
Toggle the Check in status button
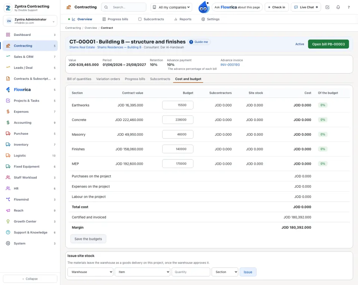277,7
